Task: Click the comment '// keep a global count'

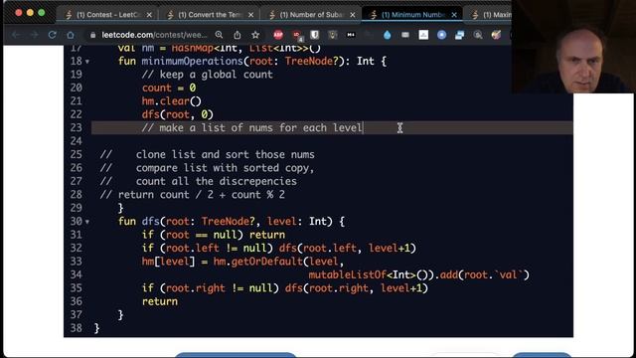Action: tap(208, 75)
